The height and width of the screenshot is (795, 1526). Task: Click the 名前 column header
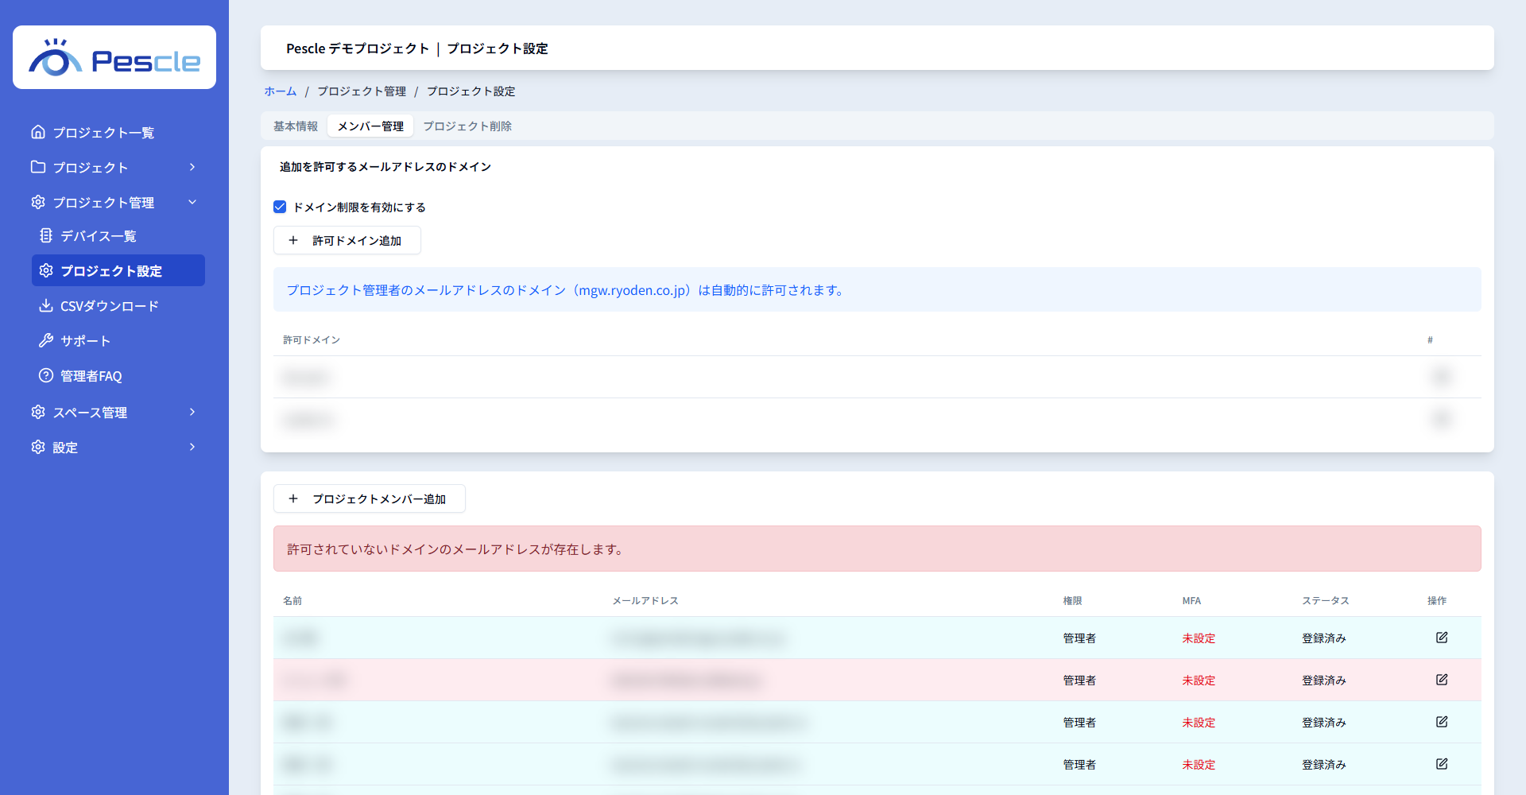tap(292, 600)
